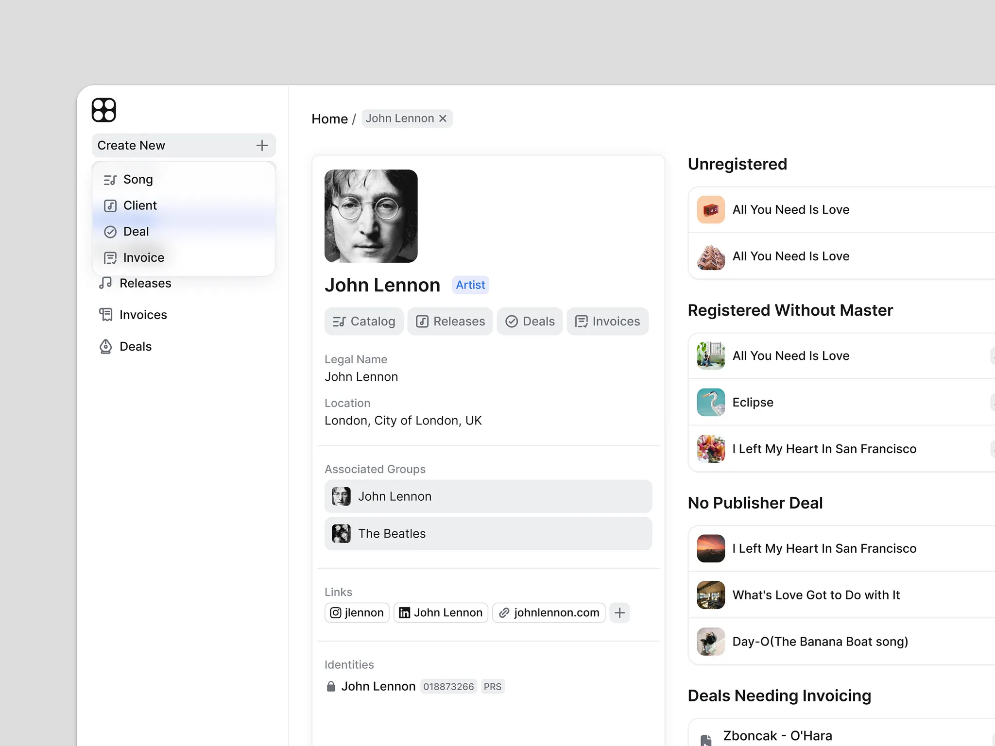Select Song from the create menu
The width and height of the screenshot is (995, 746).
coord(138,180)
